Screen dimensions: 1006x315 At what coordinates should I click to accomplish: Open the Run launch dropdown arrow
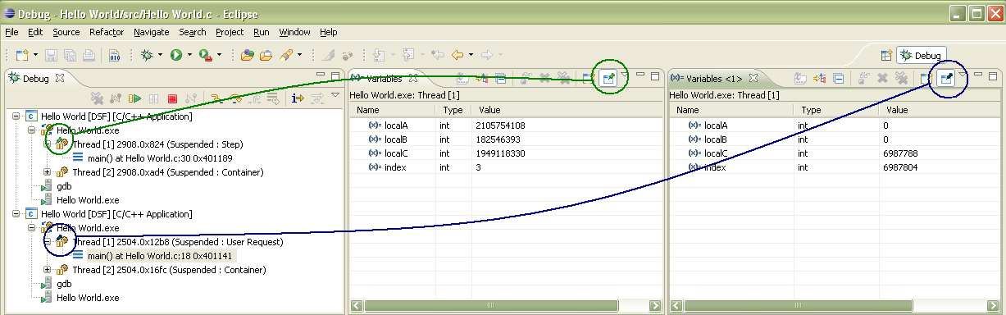coord(189,55)
